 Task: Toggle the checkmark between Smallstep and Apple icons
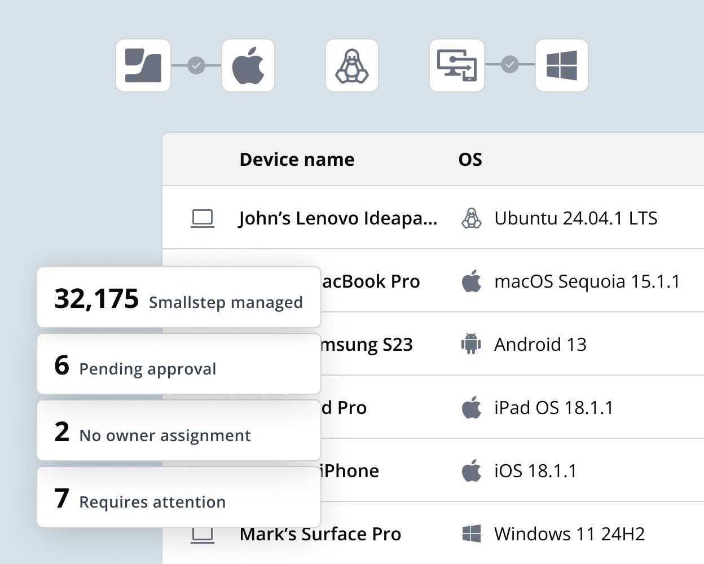point(195,65)
